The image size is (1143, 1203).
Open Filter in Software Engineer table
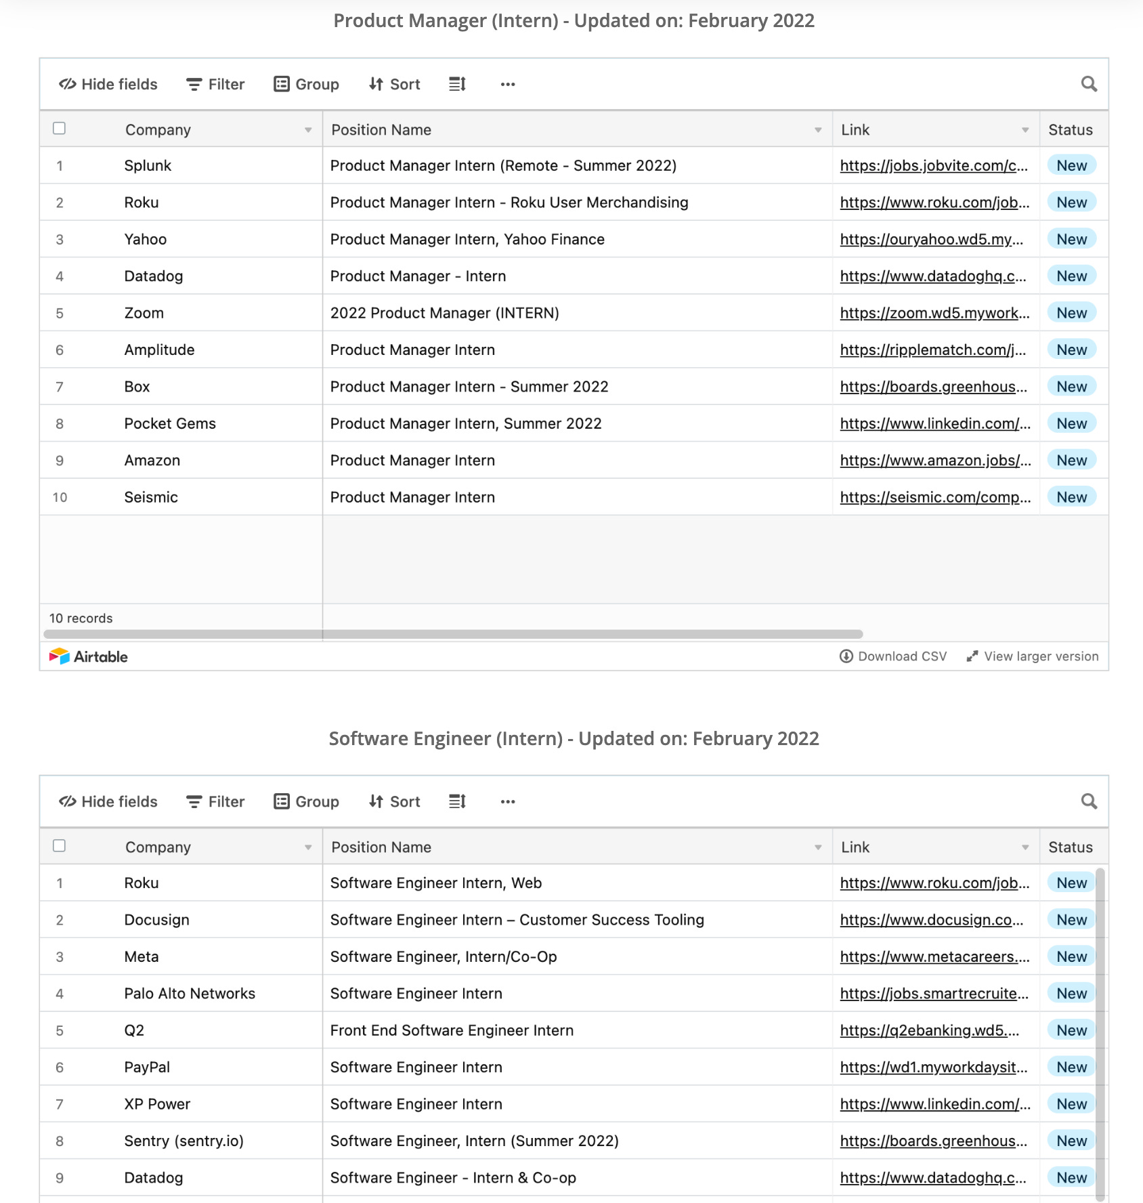click(215, 801)
